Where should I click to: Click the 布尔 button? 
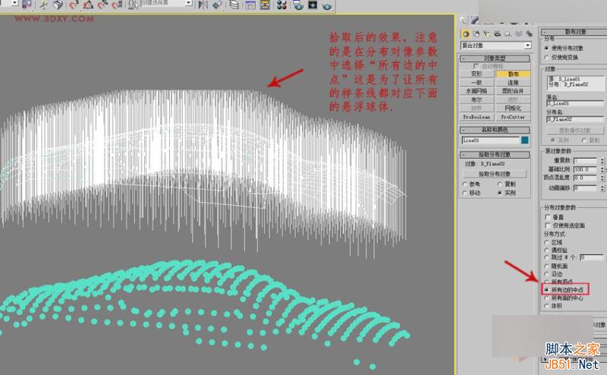click(476, 99)
